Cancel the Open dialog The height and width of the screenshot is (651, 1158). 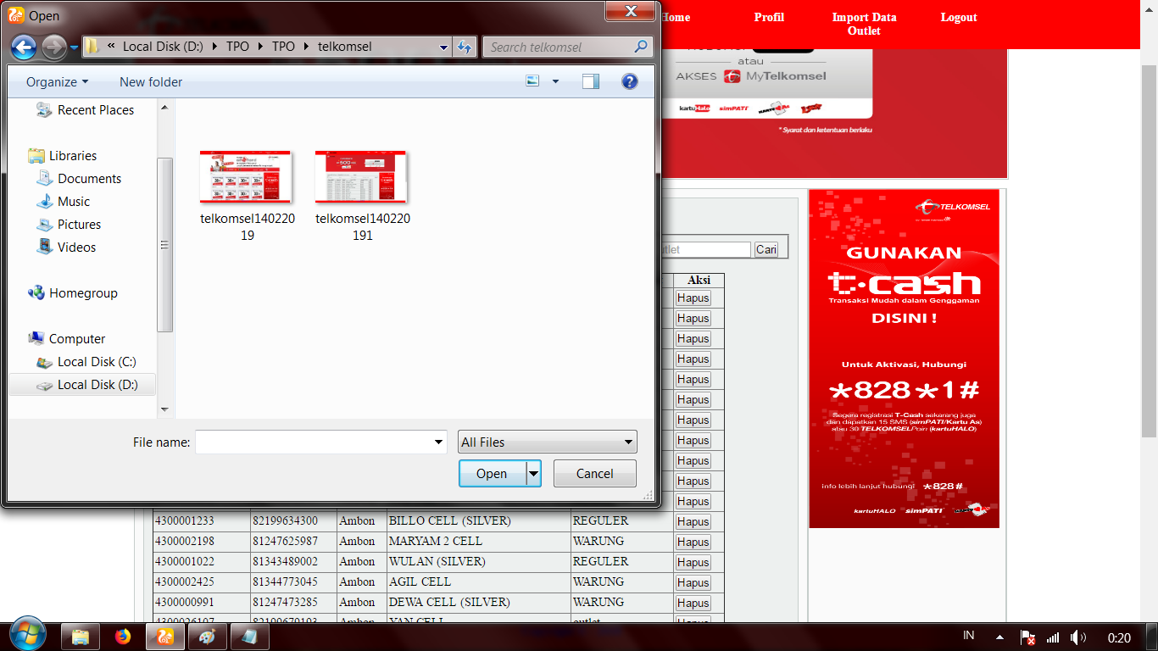pos(595,474)
